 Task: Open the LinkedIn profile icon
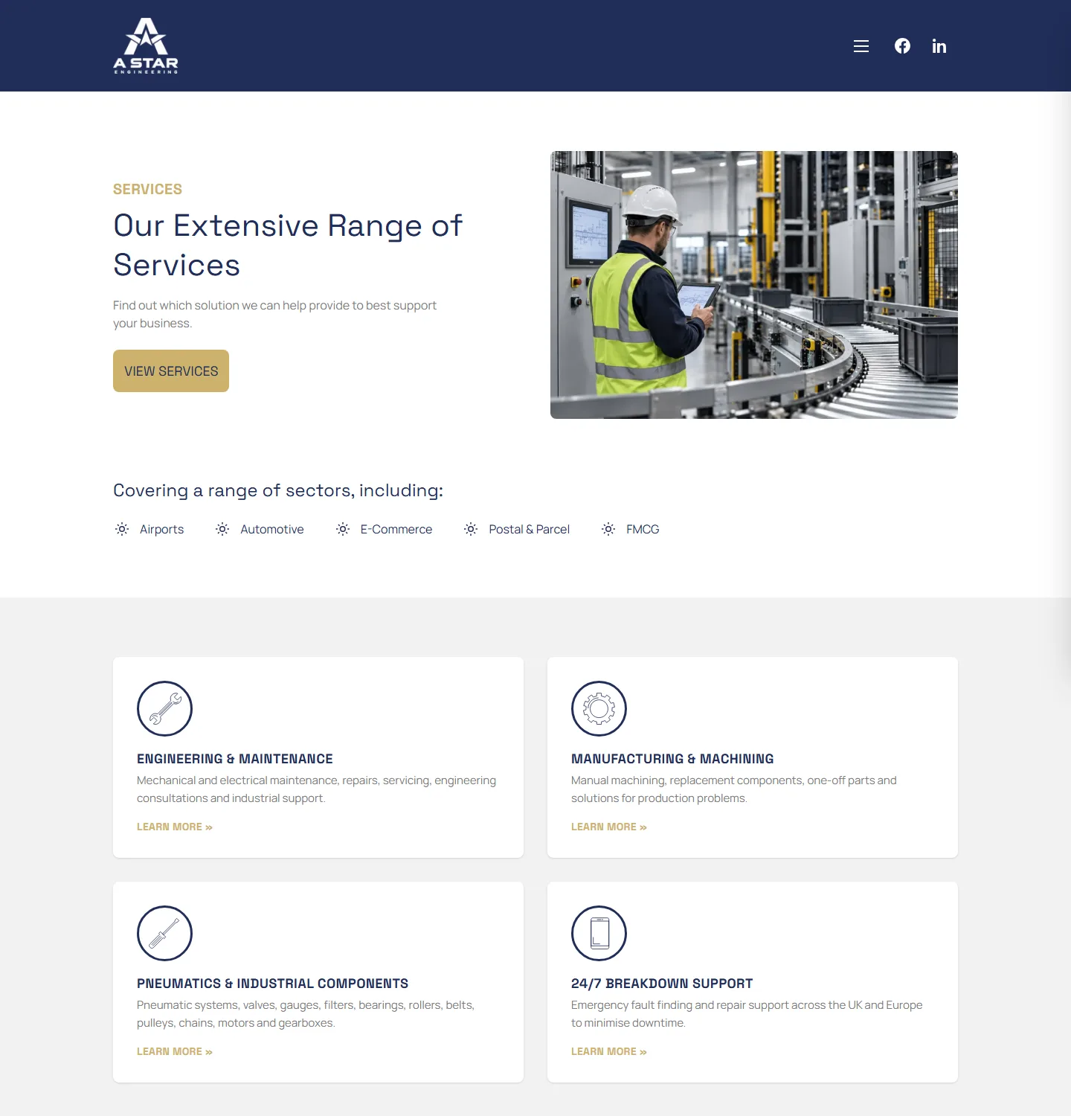[x=939, y=46]
